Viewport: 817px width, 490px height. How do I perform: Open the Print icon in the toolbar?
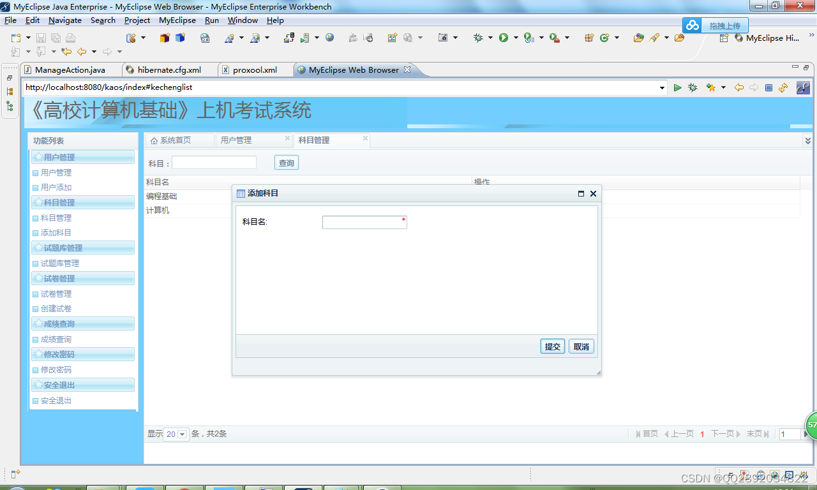(70, 38)
